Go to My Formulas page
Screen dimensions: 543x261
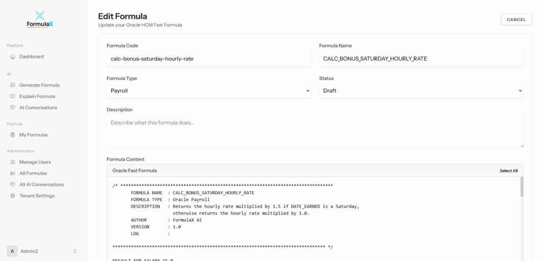pos(33,135)
